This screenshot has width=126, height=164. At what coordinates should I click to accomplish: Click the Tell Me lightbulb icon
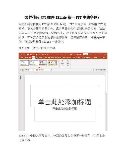pyautogui.click(x=92, y=58)
